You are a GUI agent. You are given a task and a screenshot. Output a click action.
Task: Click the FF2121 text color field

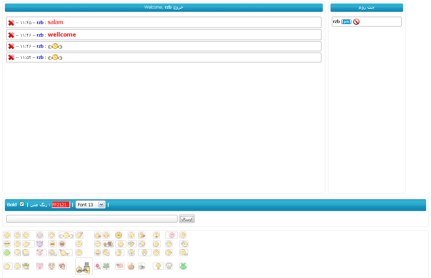61,204
